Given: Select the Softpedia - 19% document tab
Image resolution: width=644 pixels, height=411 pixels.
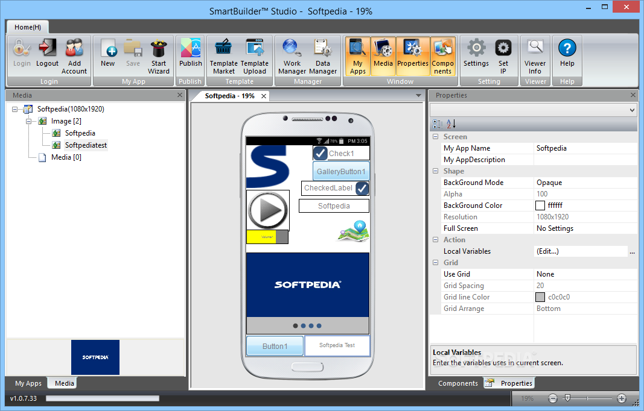Looking at the screenshot, I should click(229, 96).
